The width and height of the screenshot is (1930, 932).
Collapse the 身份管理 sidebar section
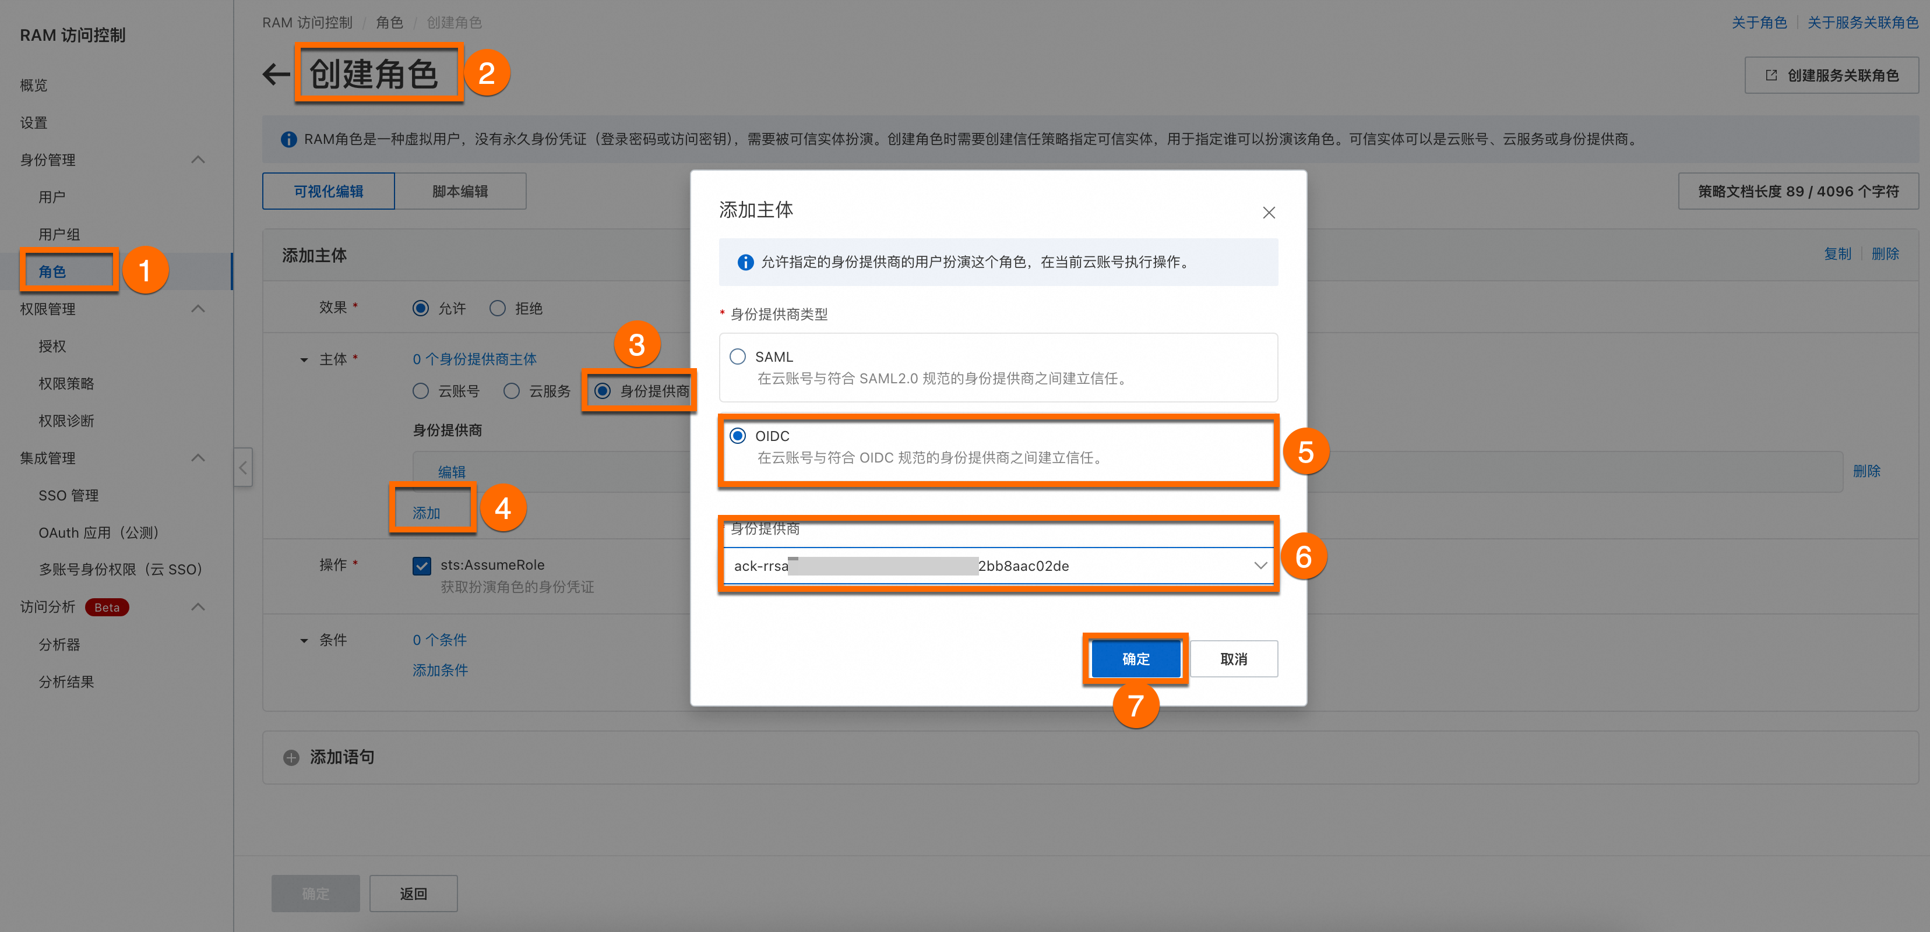pyautogui.click(x=198, y=160)
